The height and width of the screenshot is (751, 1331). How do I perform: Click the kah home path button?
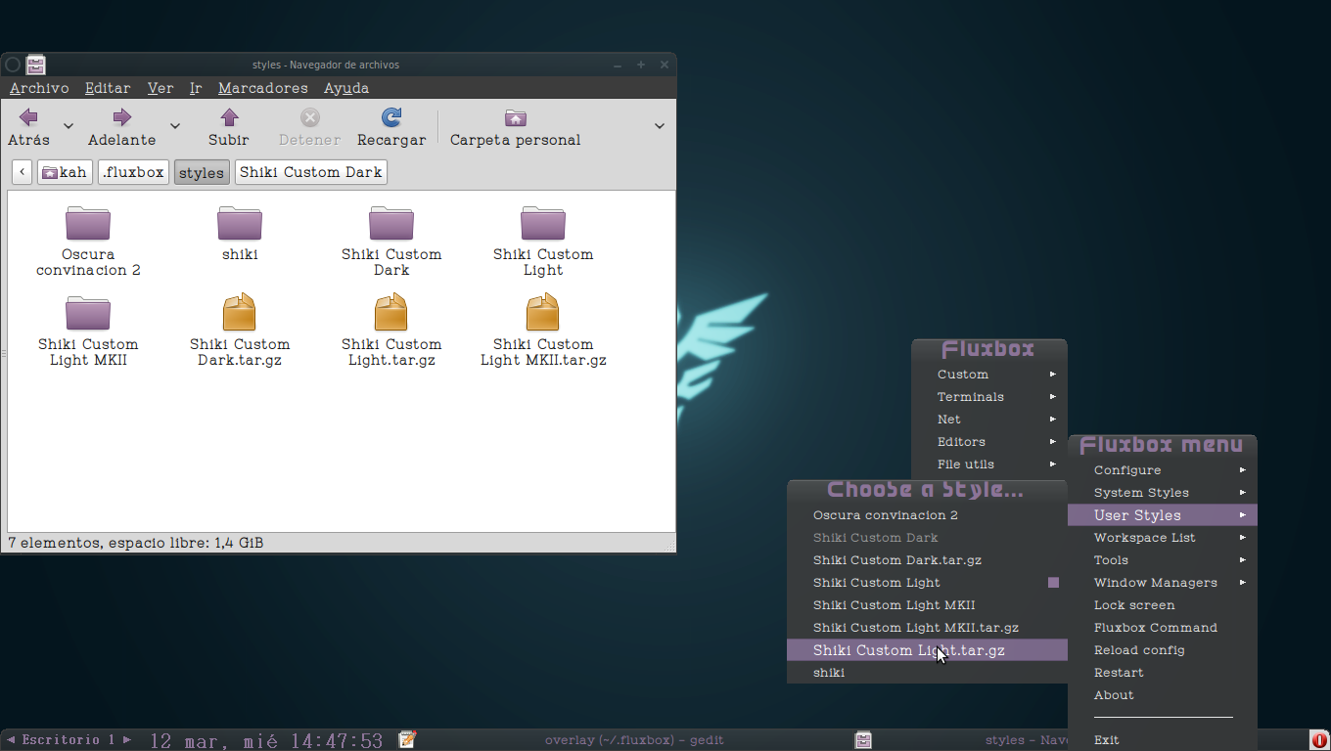(65, 172)
